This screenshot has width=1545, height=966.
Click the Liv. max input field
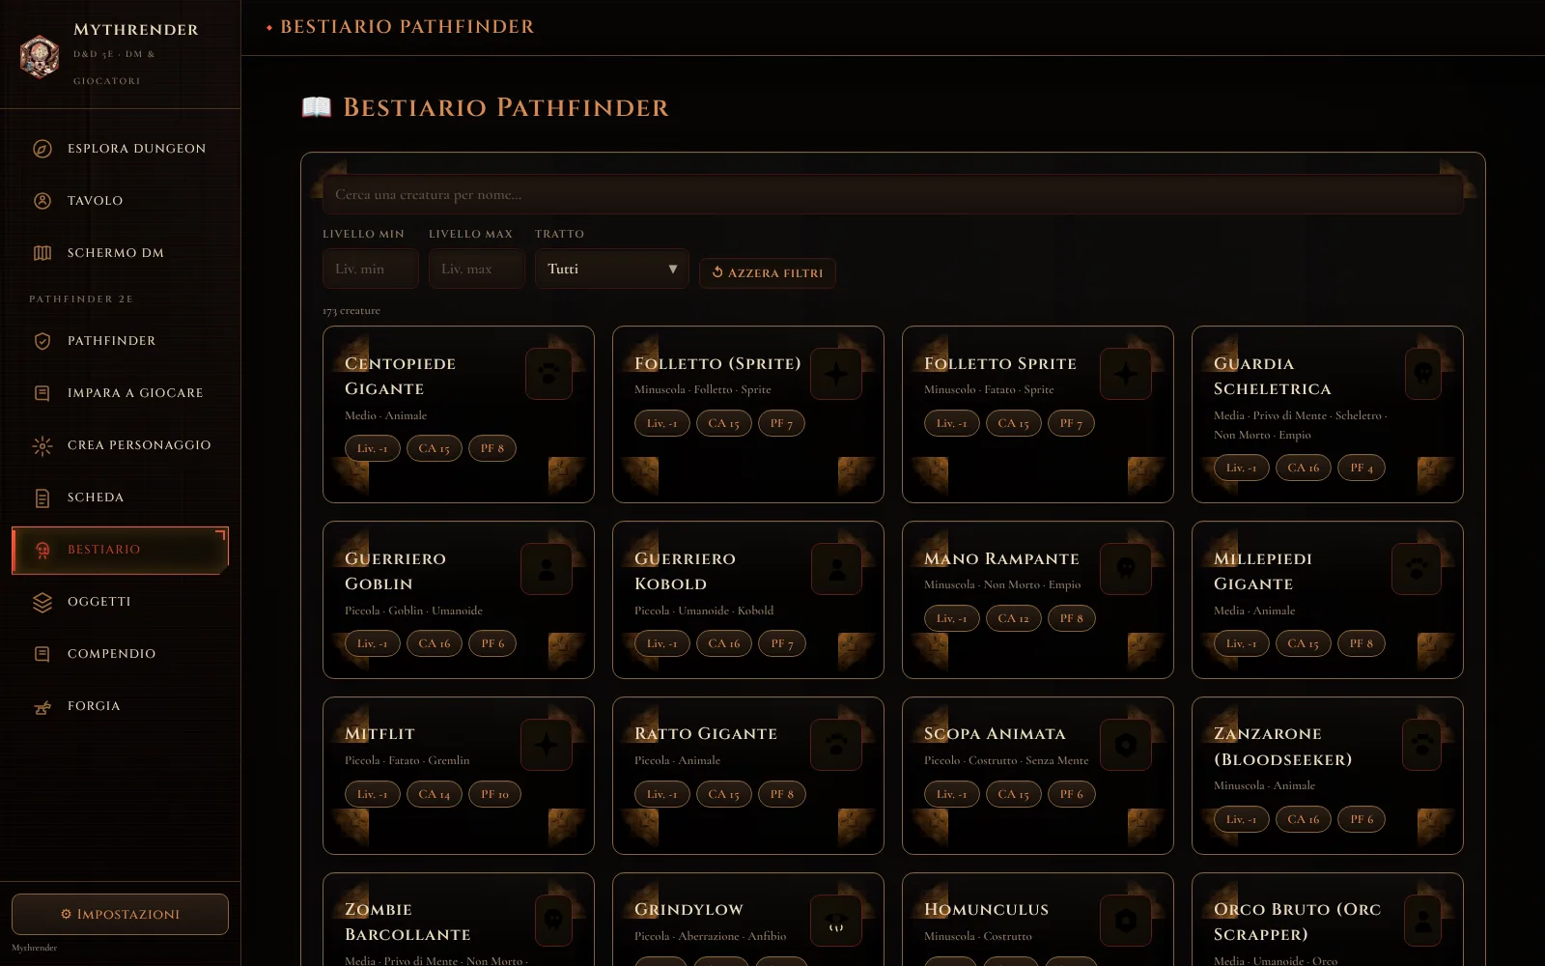pyautogui.click(x=477, y=270)
